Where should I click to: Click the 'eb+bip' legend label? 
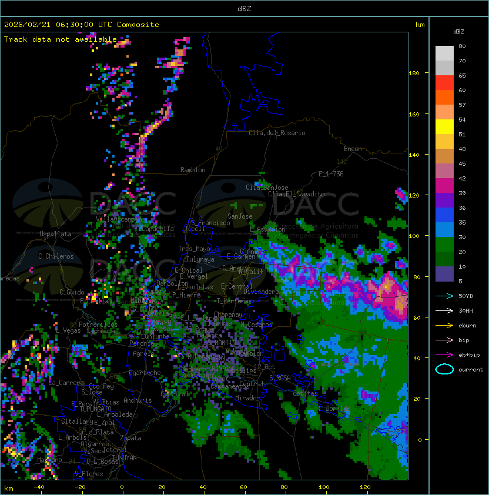(x=469, y=355)
